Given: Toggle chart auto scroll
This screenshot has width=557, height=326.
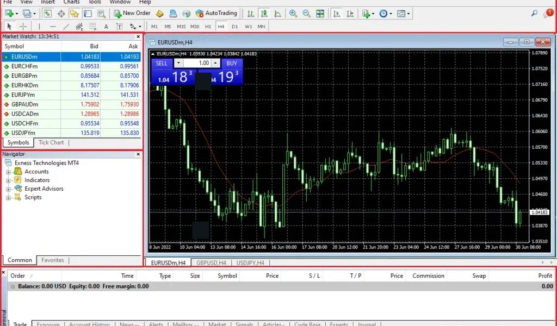Looking at the screenshot, I should point(337,13).
